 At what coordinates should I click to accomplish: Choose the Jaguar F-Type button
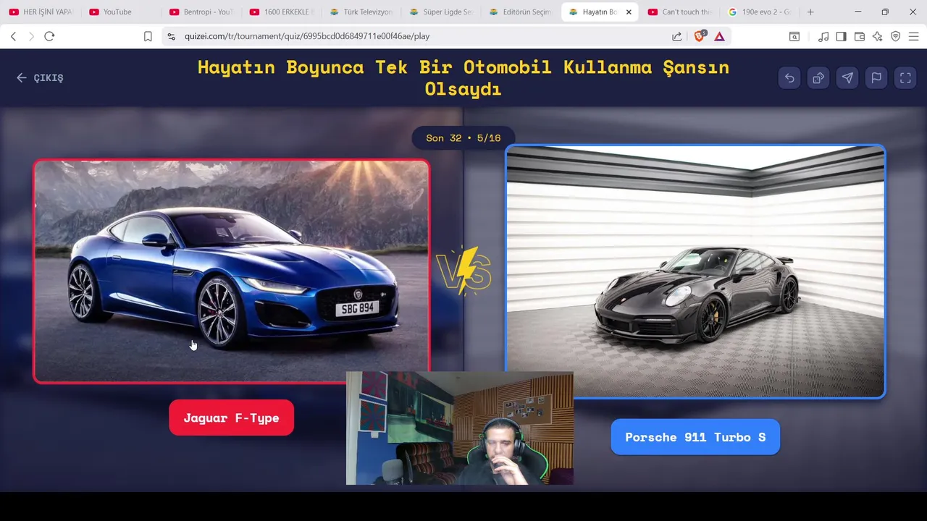coord(231,418)
